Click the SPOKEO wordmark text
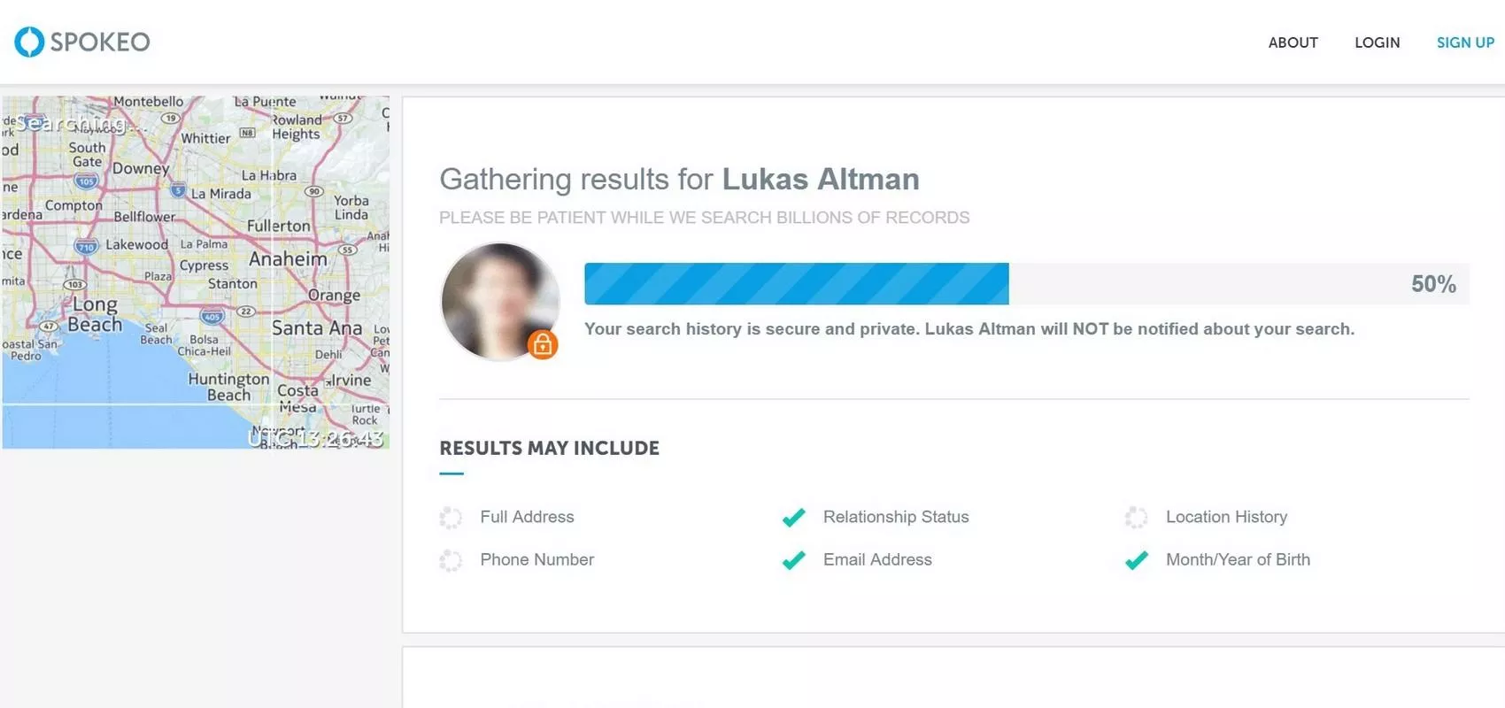 (100, 42)
